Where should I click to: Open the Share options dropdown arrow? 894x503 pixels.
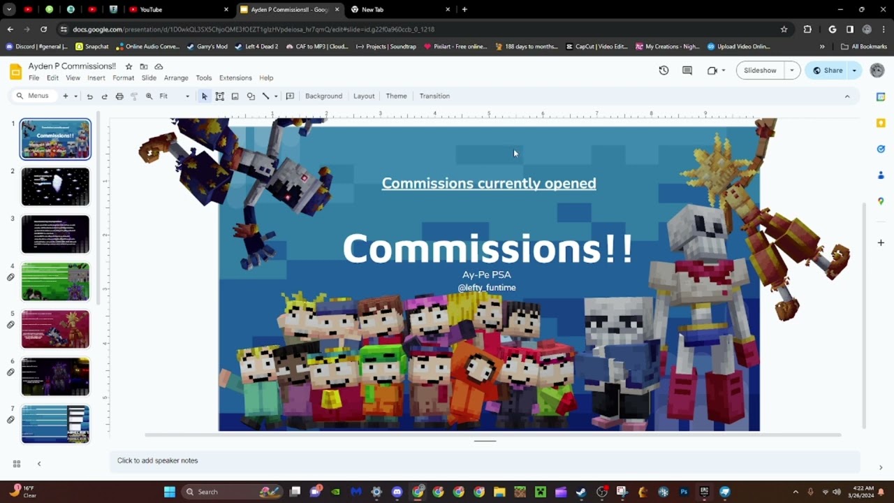click(854, 71)
